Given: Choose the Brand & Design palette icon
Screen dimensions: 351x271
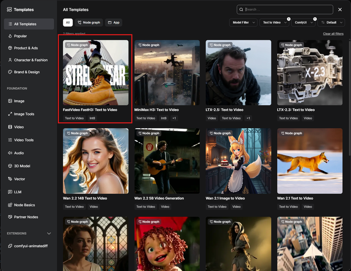Looking at the screenshot, I should click(x=10, y=72).
